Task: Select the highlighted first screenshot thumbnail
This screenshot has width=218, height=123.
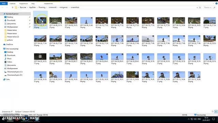Action: coord(40,20)
